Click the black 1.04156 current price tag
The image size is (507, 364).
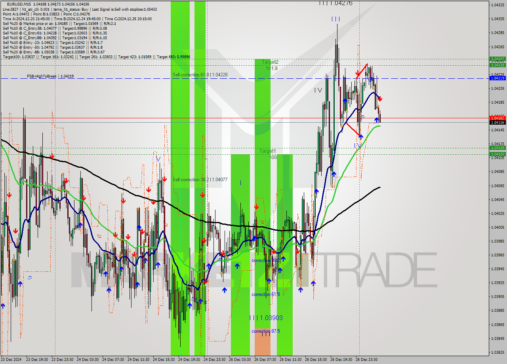pos(497,122)
